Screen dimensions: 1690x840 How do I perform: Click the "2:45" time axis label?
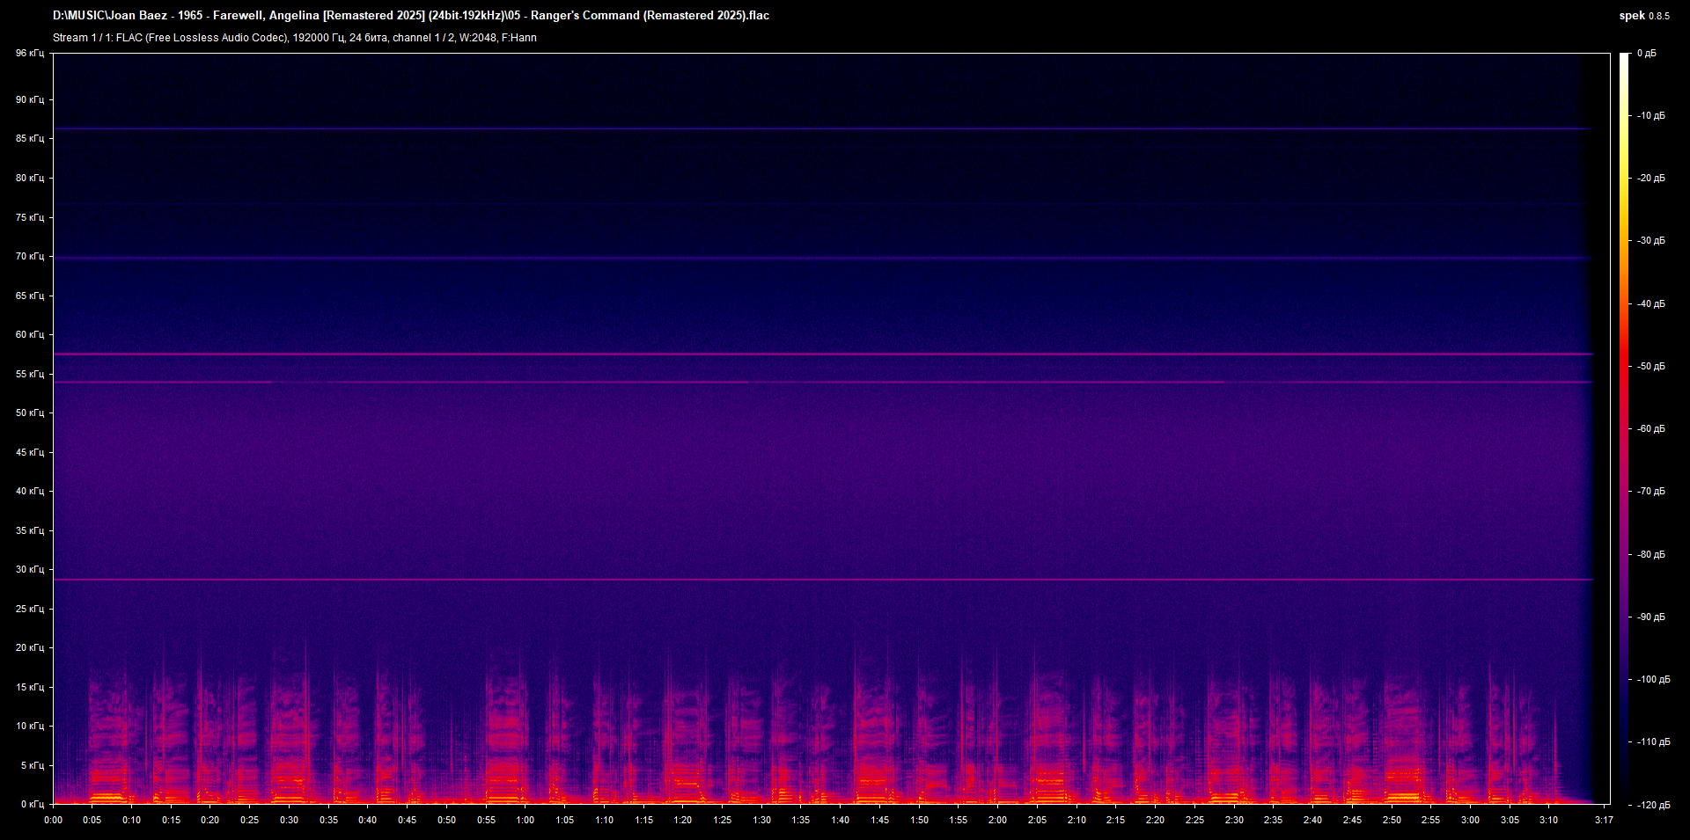pyautogui.click(x=1352, y=821)
